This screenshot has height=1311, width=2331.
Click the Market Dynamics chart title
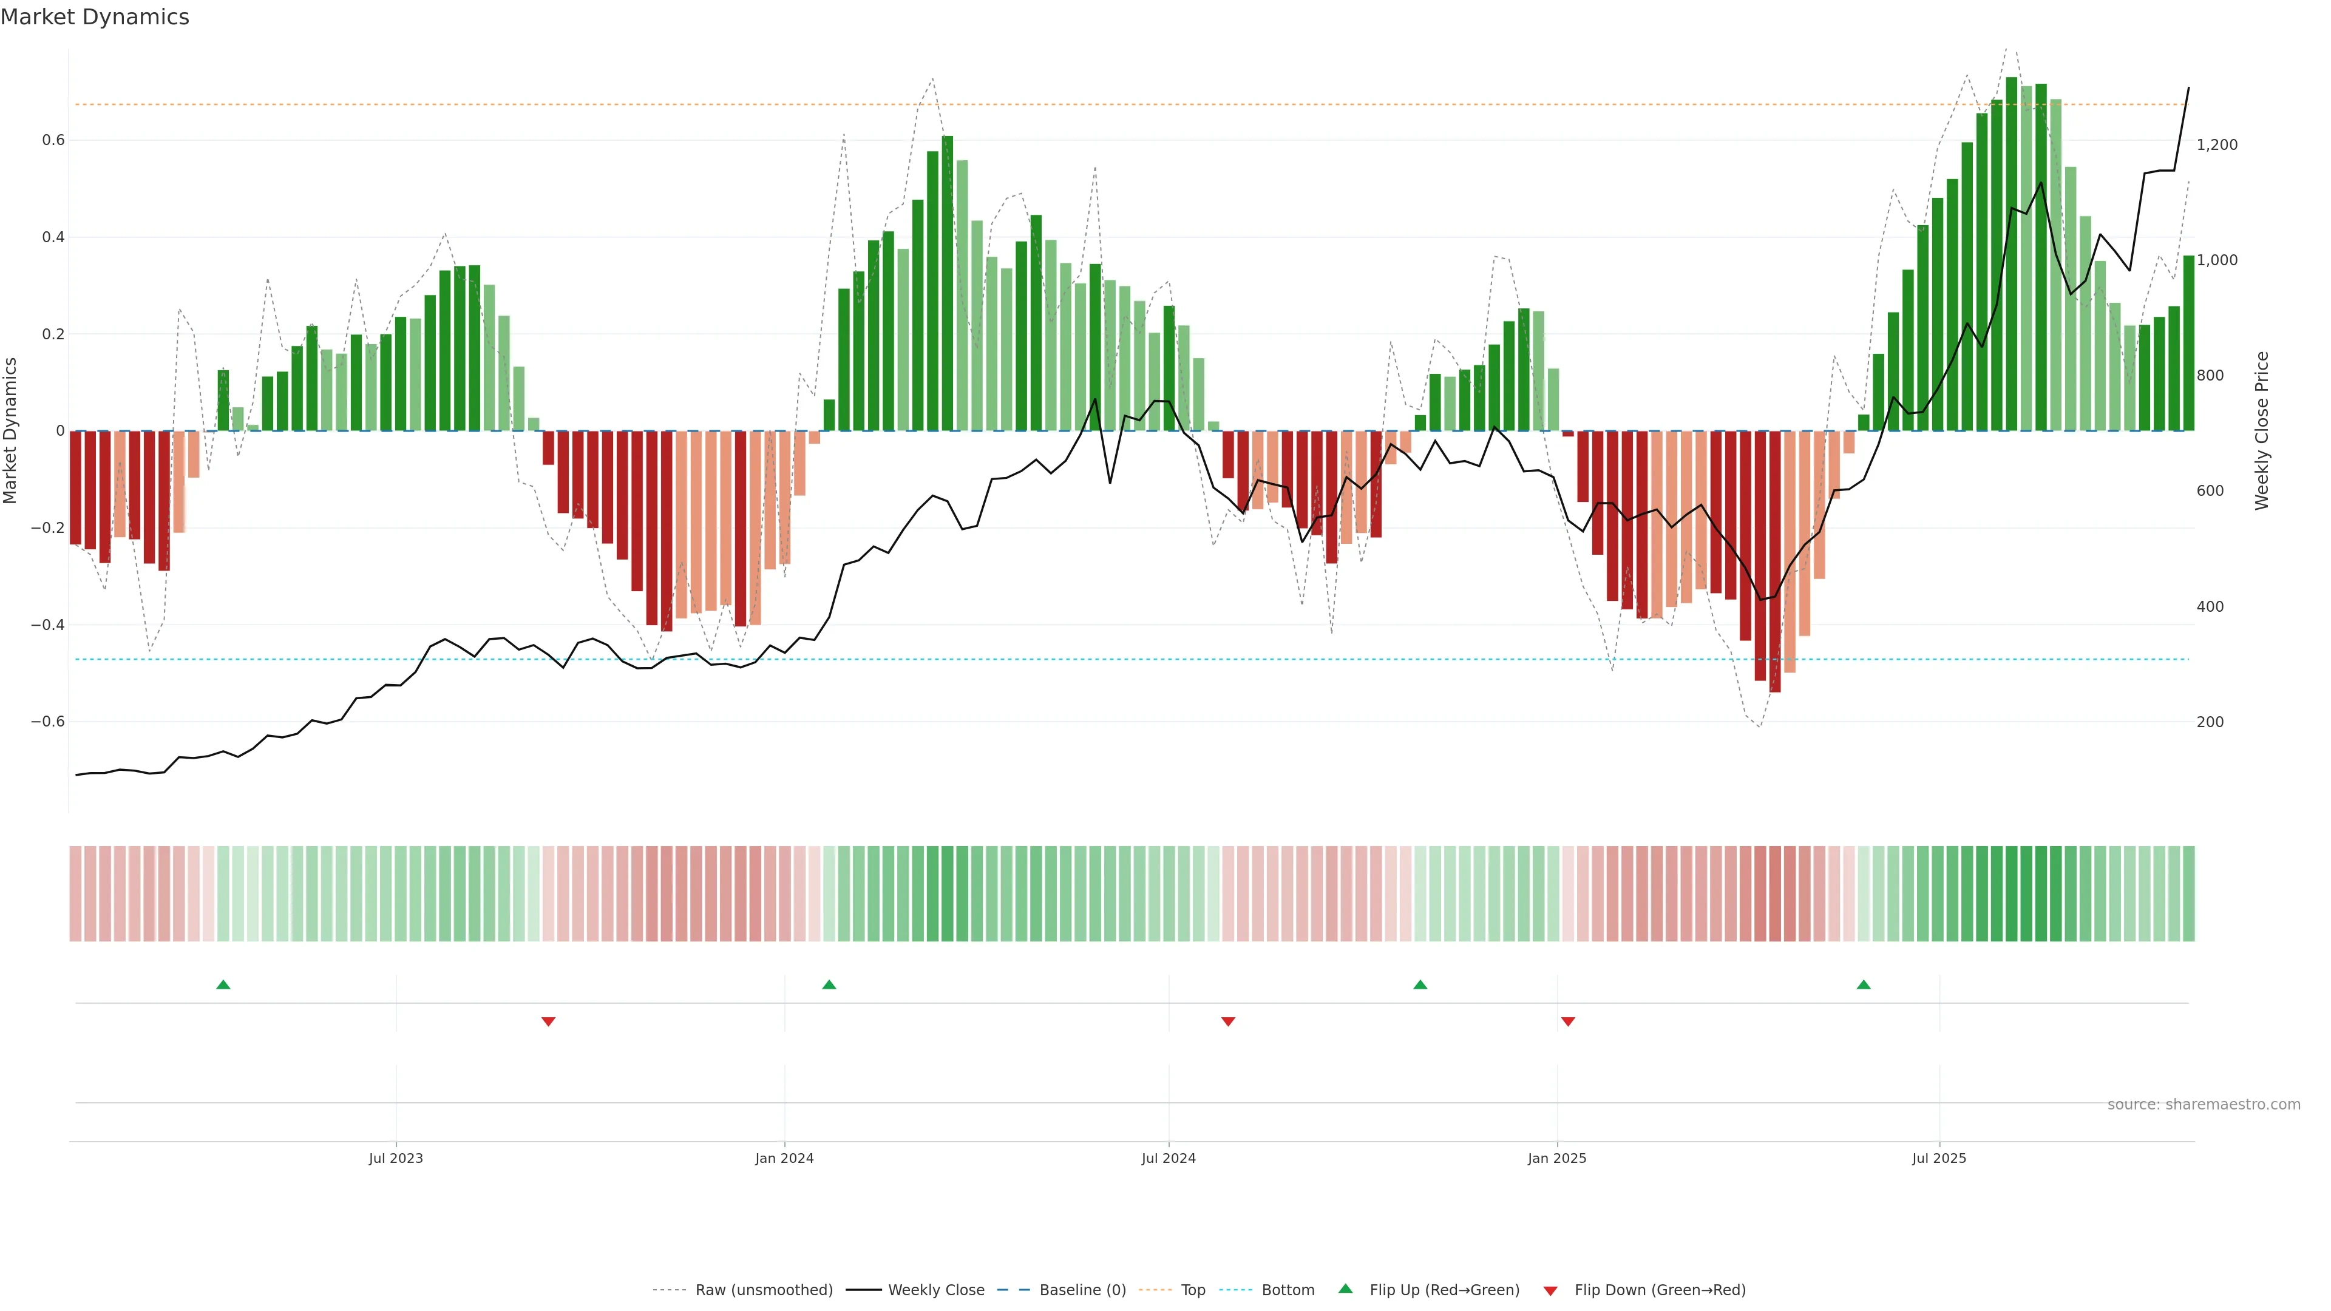pyautogui.click(x=95, y=17)
